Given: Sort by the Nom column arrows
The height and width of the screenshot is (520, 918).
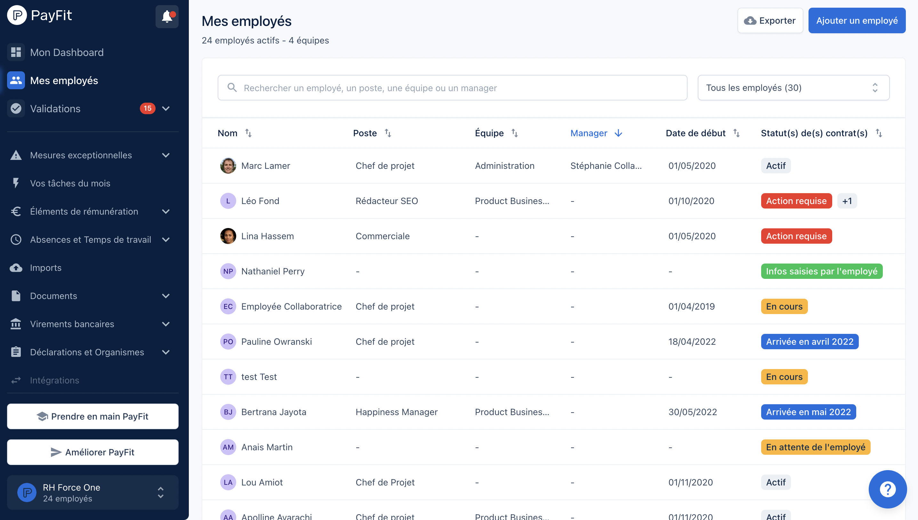Looking at the screenshot, I should (248, 133).
